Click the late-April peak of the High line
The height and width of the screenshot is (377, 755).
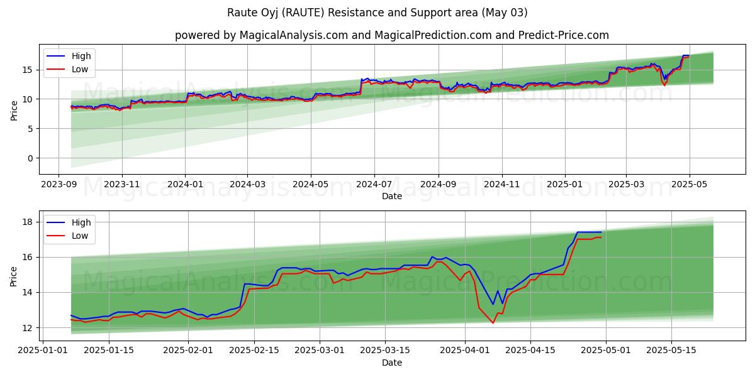[x=589, y=232]
